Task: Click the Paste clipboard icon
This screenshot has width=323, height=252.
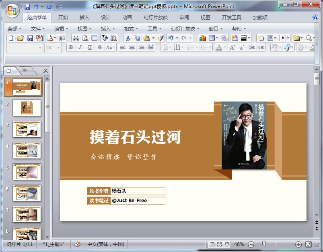Action: click(146, 38)
